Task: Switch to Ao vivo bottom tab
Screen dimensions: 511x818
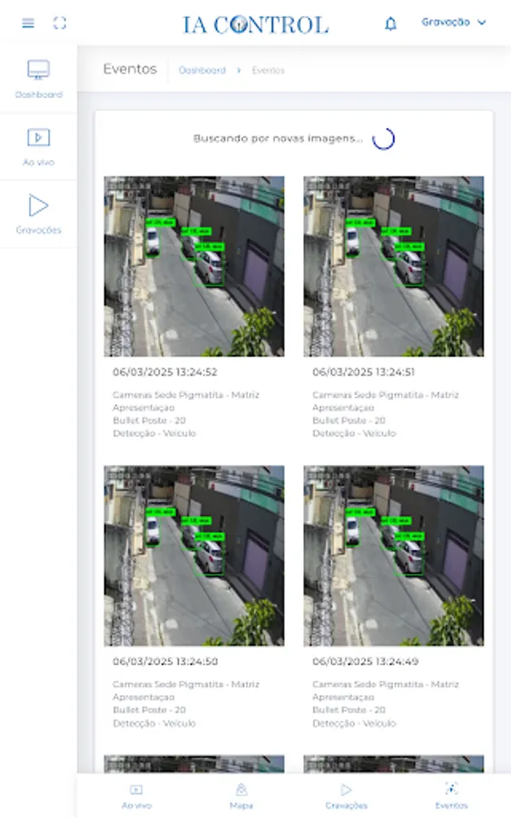Action: coord(136,796)
